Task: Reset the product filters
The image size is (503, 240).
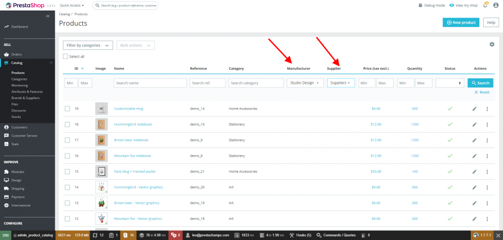Action: (x=482, y=92)
